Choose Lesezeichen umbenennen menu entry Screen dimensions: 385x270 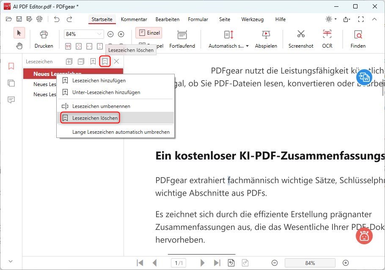pyautogui.click(x=115, y=106)
